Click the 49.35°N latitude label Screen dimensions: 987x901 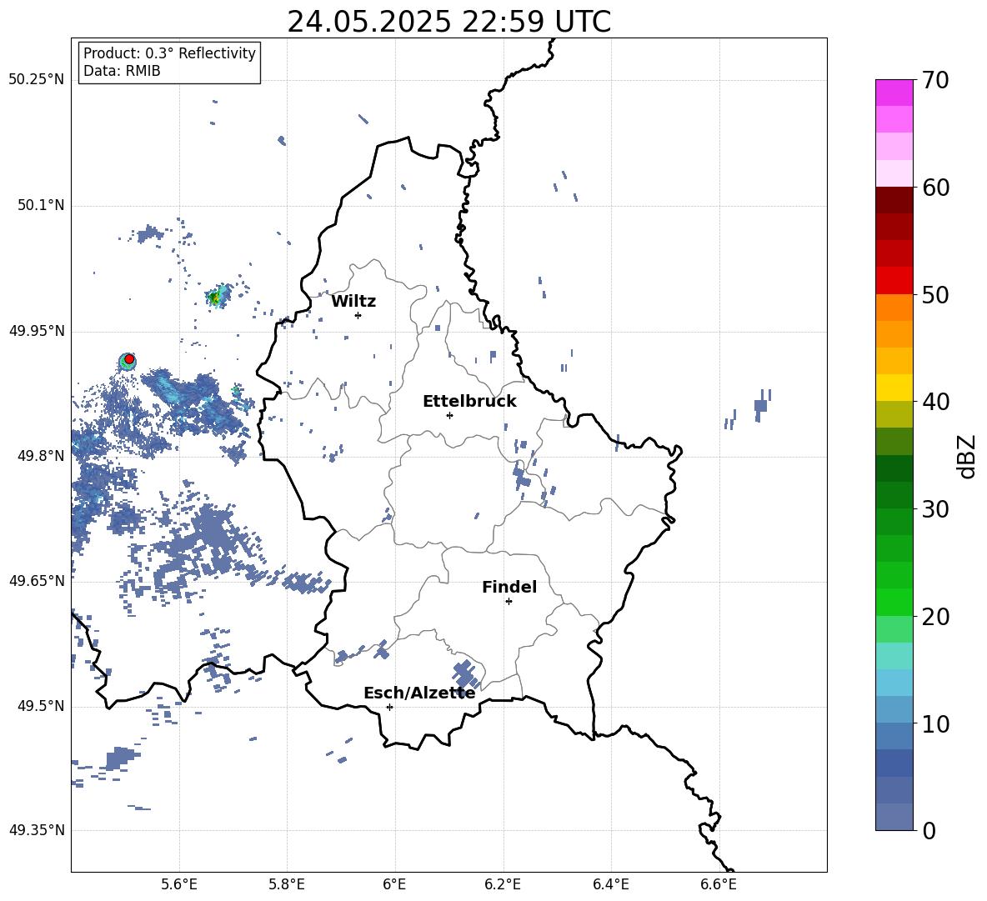tap(37, 830)
